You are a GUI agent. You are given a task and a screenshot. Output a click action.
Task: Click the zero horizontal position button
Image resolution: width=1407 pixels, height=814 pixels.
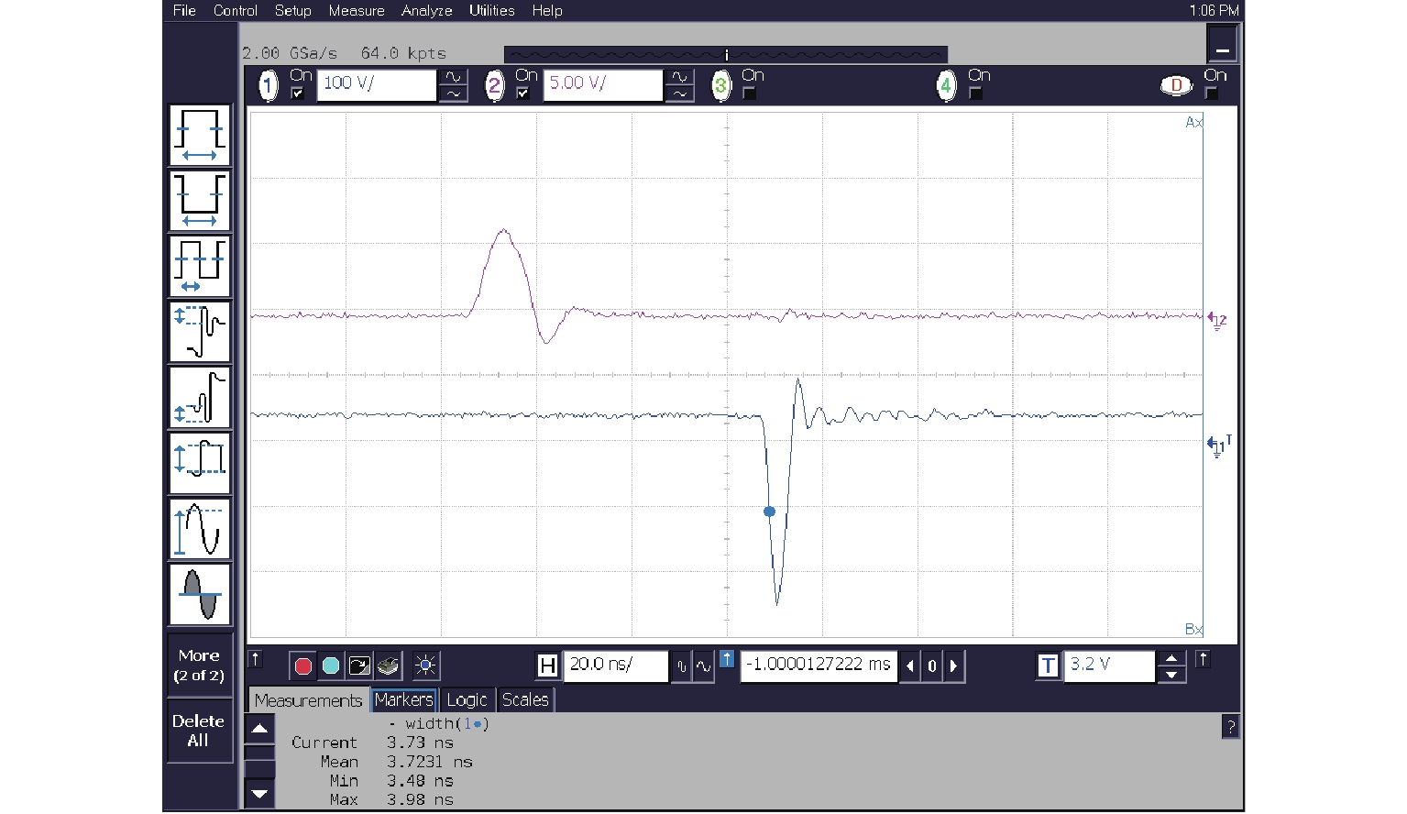click(x=931, y=666)
